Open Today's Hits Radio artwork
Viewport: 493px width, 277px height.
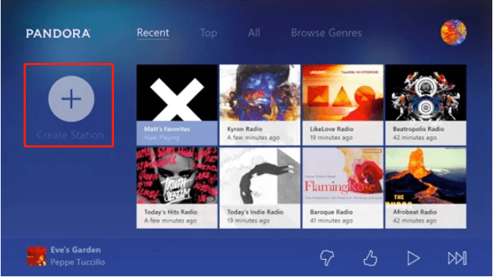click(x=177, y=176)
